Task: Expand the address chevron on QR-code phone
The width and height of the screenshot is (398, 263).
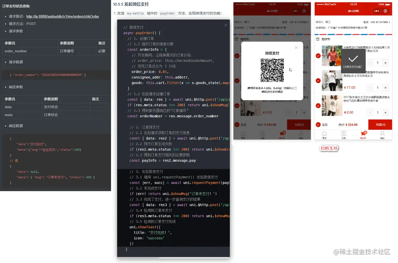Action: pyautogui.click(x=308, y=22)
